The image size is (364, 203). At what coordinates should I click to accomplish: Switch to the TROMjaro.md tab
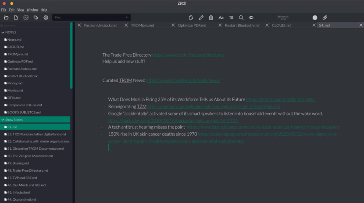143,25
